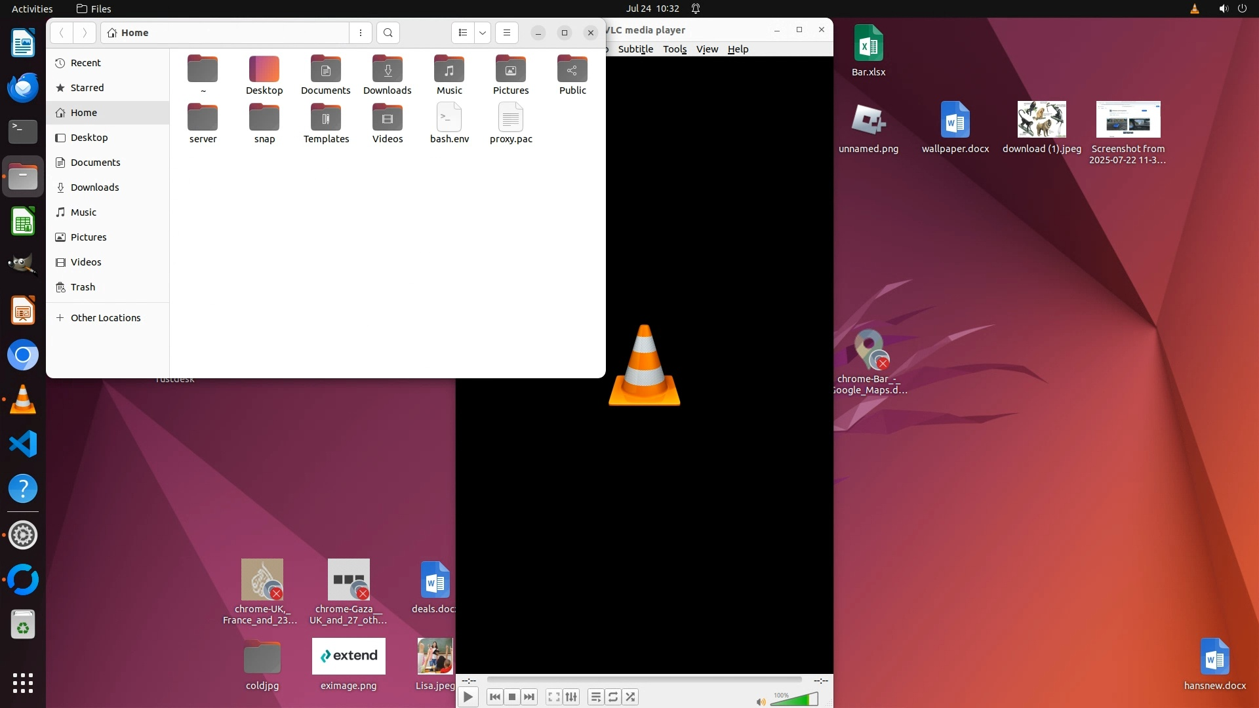Click the VLC seek progress bar
The width and height of the screenshot is (1259, 708).
644,680
